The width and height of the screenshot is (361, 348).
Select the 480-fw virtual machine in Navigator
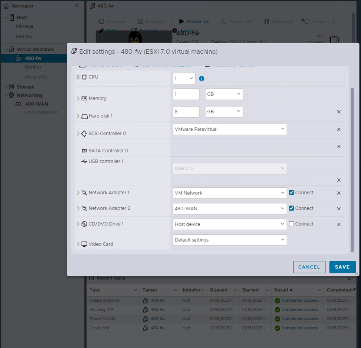34,58
